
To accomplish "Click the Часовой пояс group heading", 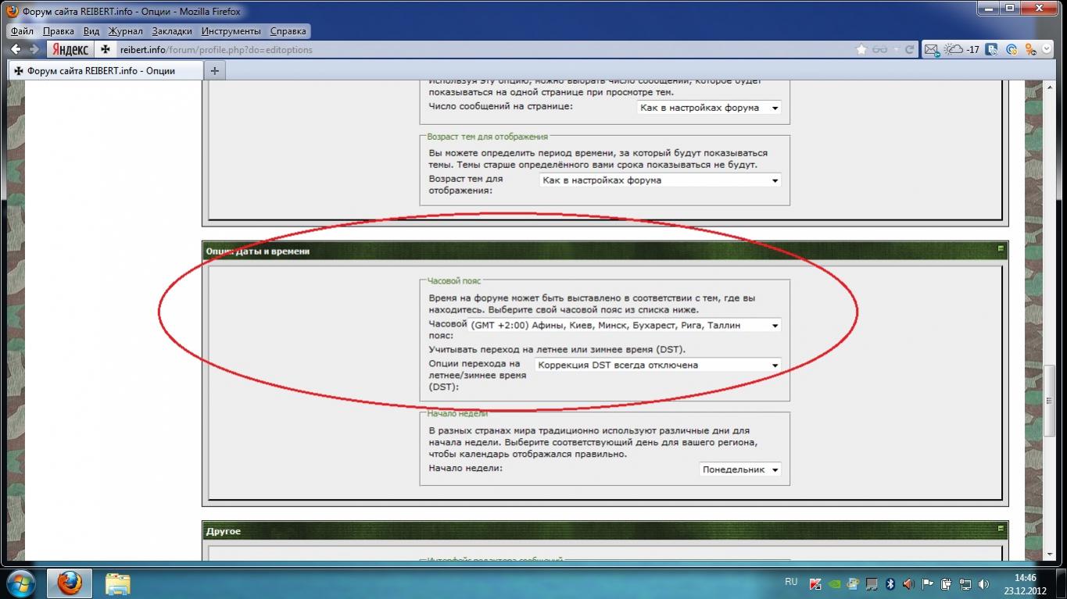I will 455,280.
